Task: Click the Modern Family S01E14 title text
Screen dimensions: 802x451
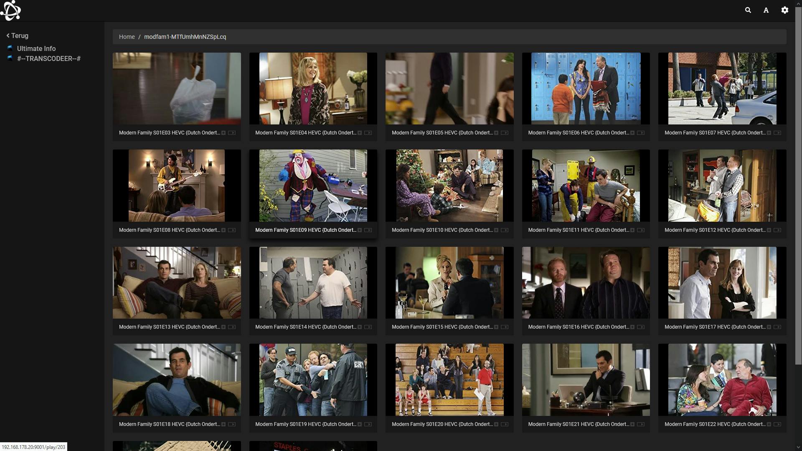Action: [x=305, y=327]
